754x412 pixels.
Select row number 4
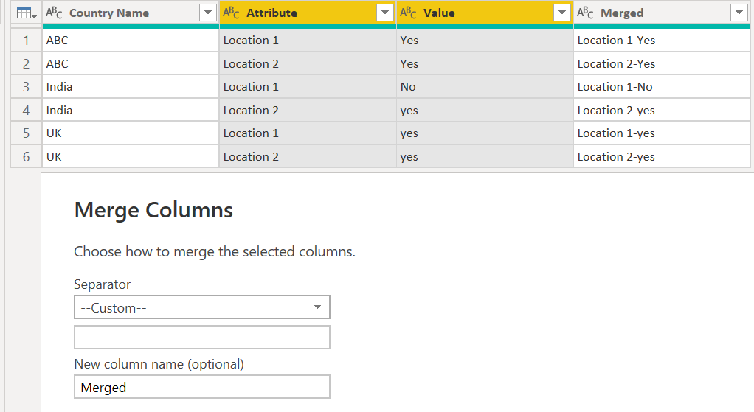click(27, 110)
